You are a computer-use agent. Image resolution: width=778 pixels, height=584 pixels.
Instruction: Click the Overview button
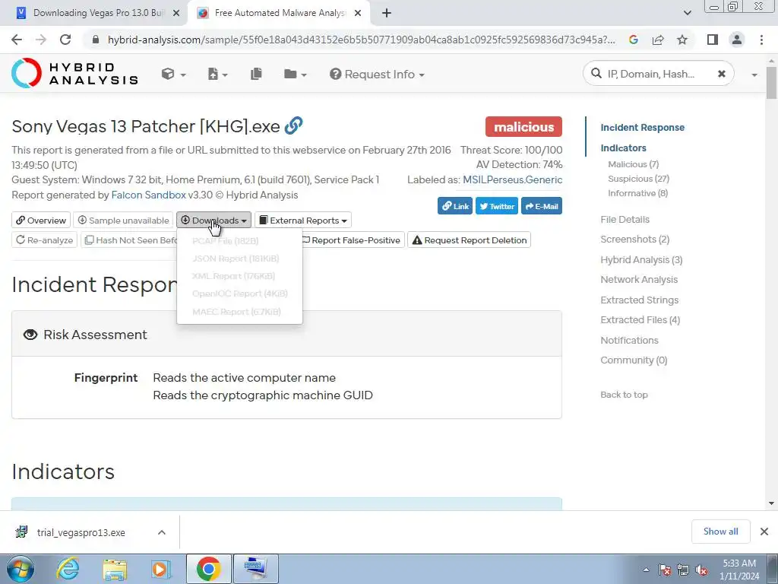coord(41,220)
